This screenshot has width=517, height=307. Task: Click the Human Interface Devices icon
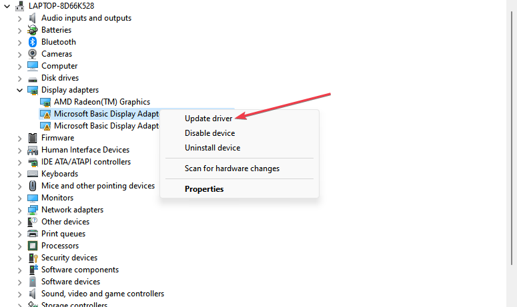coord(32,150)
